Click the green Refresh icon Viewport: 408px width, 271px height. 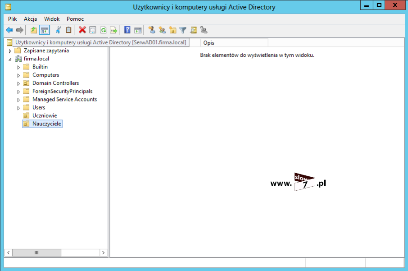tap(103, 30)
